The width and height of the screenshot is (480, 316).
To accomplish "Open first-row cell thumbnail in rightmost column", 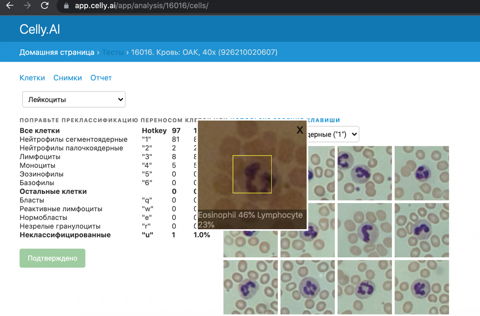I will tap(422, 173).
